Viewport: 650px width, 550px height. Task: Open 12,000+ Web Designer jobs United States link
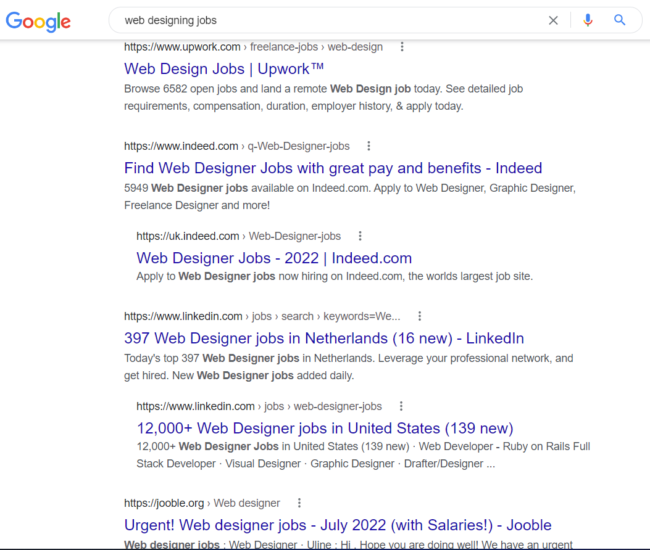pos(325,429)
